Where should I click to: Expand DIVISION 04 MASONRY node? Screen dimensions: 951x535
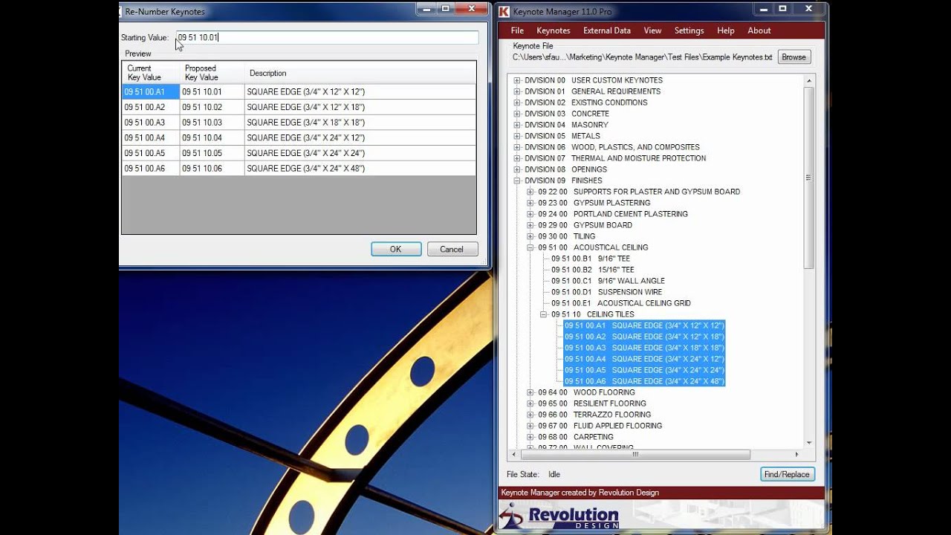[x=518, y=125]
